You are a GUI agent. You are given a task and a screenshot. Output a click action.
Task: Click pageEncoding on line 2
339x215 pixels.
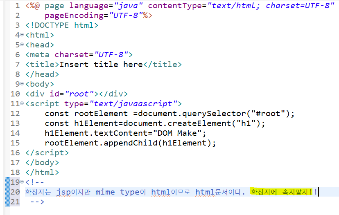point(74,16)
